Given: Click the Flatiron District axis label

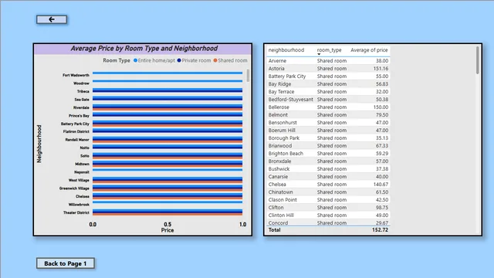Looking at the screenshot, I should tap(76, 132).
